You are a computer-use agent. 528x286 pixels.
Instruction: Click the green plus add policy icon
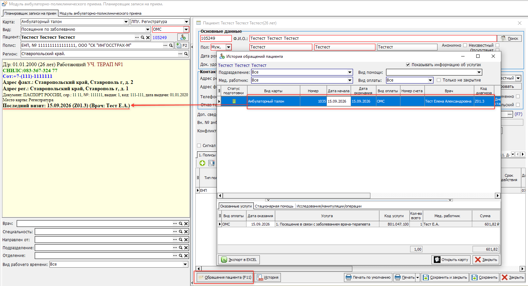click(x=202, y=163)
